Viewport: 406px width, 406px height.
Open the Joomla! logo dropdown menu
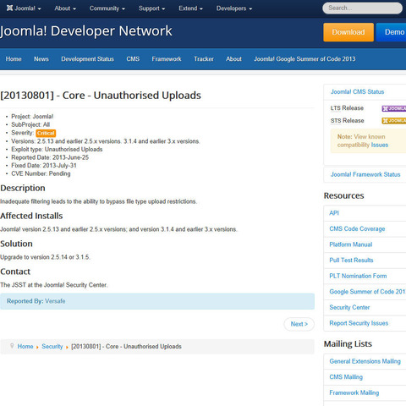24,8
